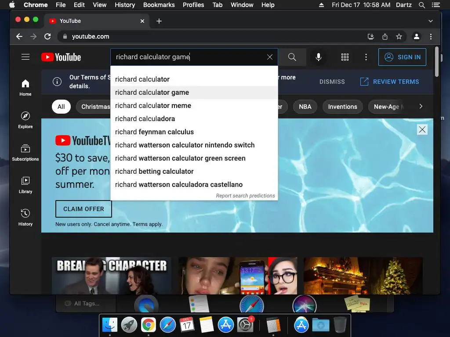Clear the search box with the X

(270, 57)
